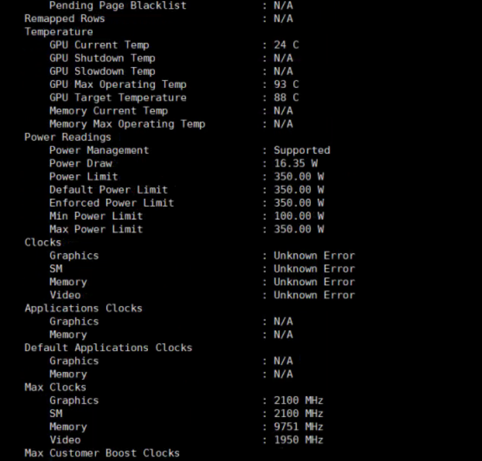The height and width of the screenshot is (461, 482).
Task: Click the Max Customer Boost Clocks line
Action: (x=102, y=454)
